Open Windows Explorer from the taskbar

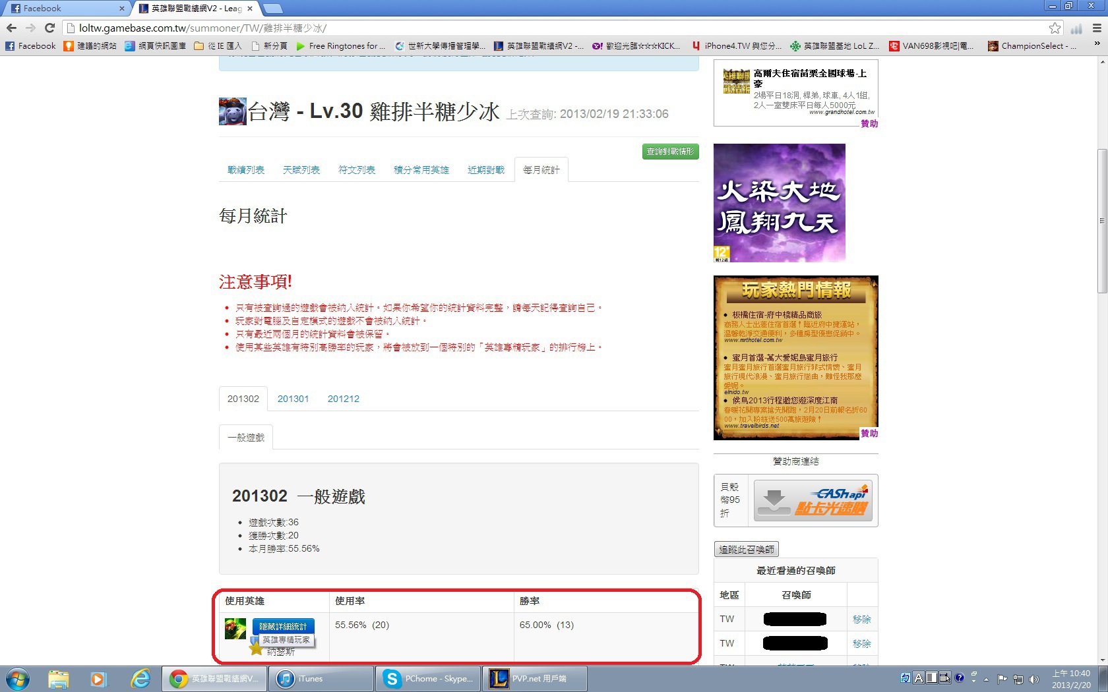[x=59, y=678]
